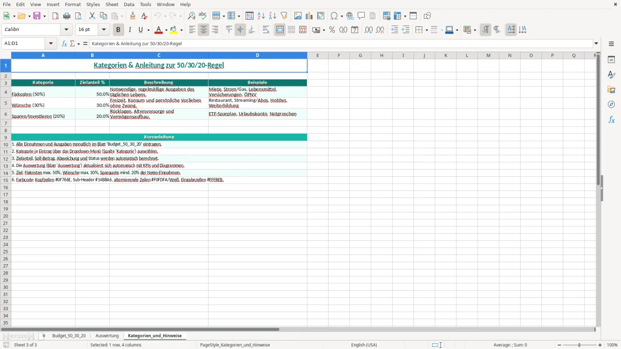Viewport: 621px width, 349px height.
Task: Open the highlighting color dropdown arrow
Action: tap(181, 30)
